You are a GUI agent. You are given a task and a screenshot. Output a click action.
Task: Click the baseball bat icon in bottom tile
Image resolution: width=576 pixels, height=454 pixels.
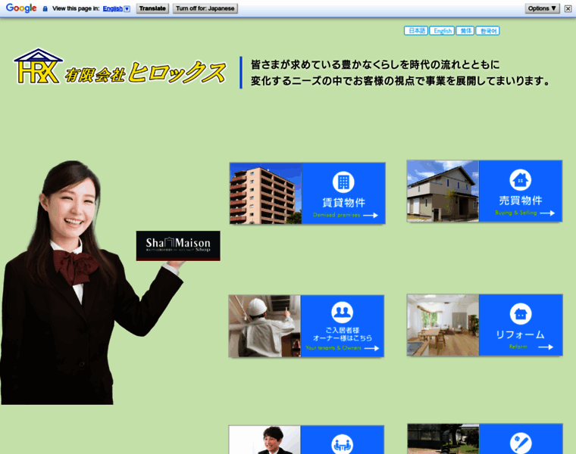click(521, 443)
